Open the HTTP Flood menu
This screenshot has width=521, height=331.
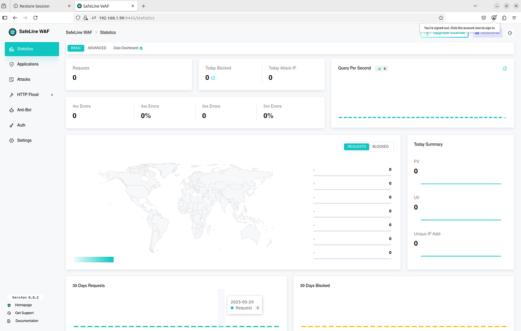[x=32, y=95]
